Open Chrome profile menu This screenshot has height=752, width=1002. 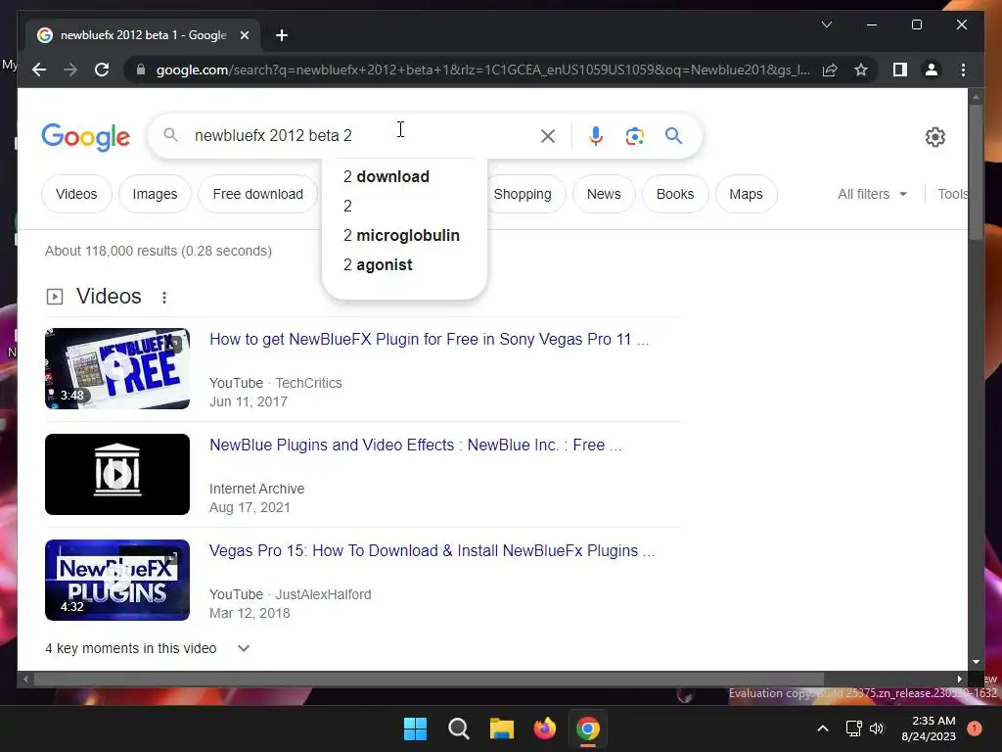click(x=932, y=70)
